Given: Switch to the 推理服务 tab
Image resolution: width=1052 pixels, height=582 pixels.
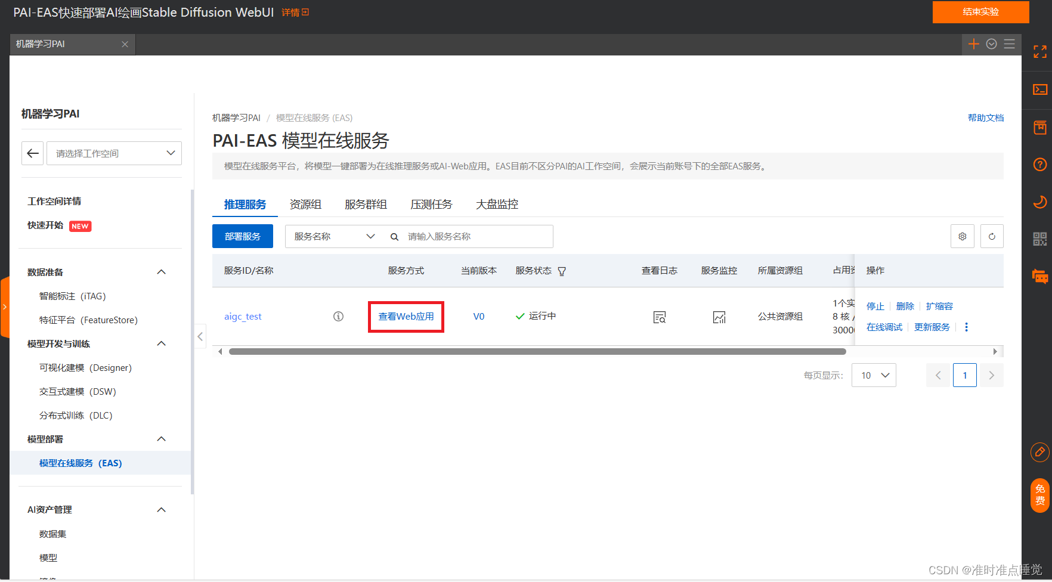Looking at the screenshot, I should coord(245,205).
